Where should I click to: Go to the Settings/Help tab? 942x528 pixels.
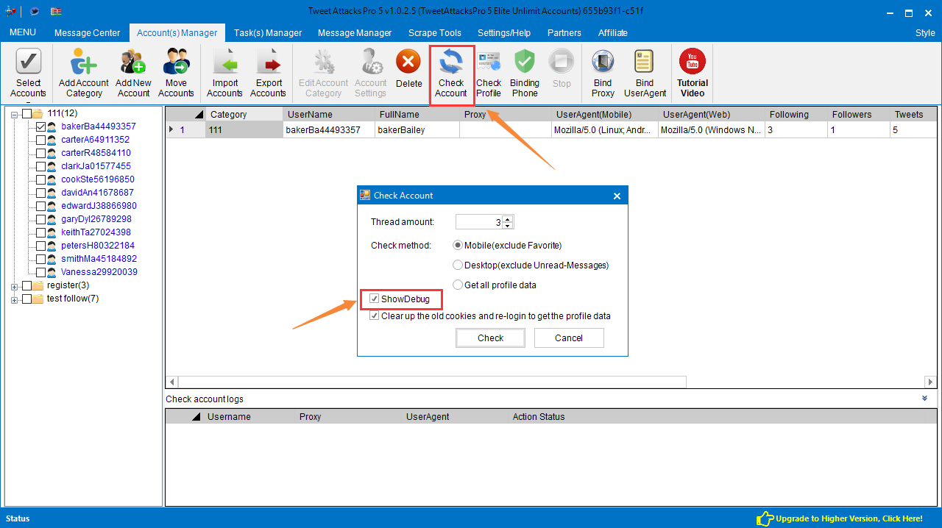pyautogui.click(x=504, y=32)
